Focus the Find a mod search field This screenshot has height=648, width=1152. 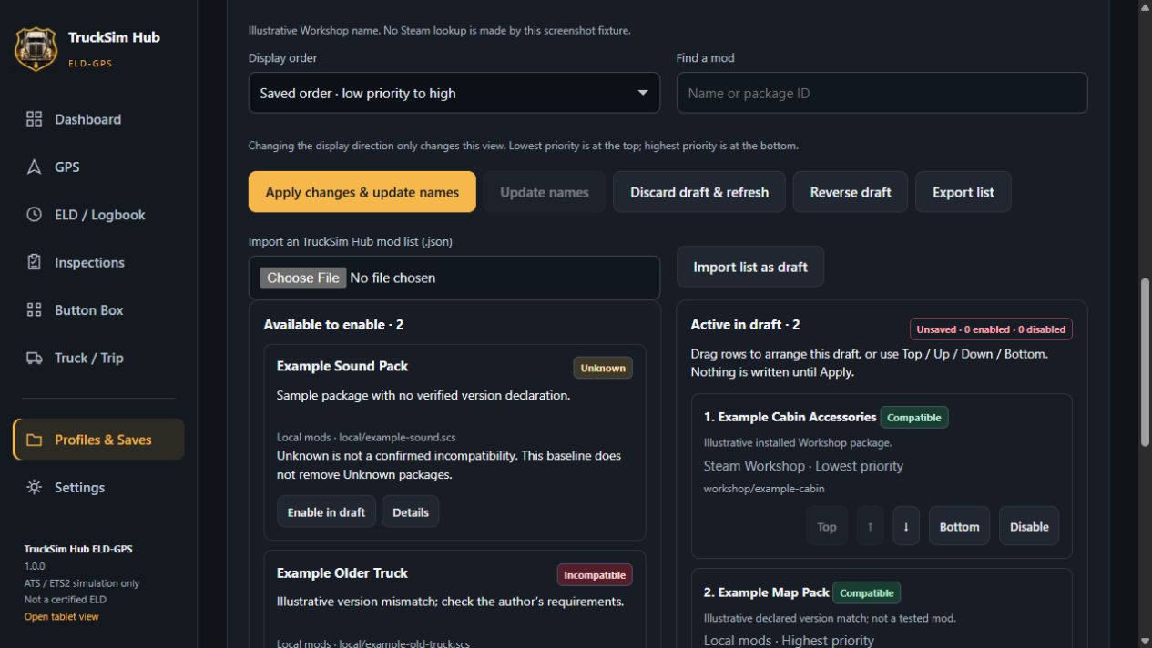tap(882, 93)
